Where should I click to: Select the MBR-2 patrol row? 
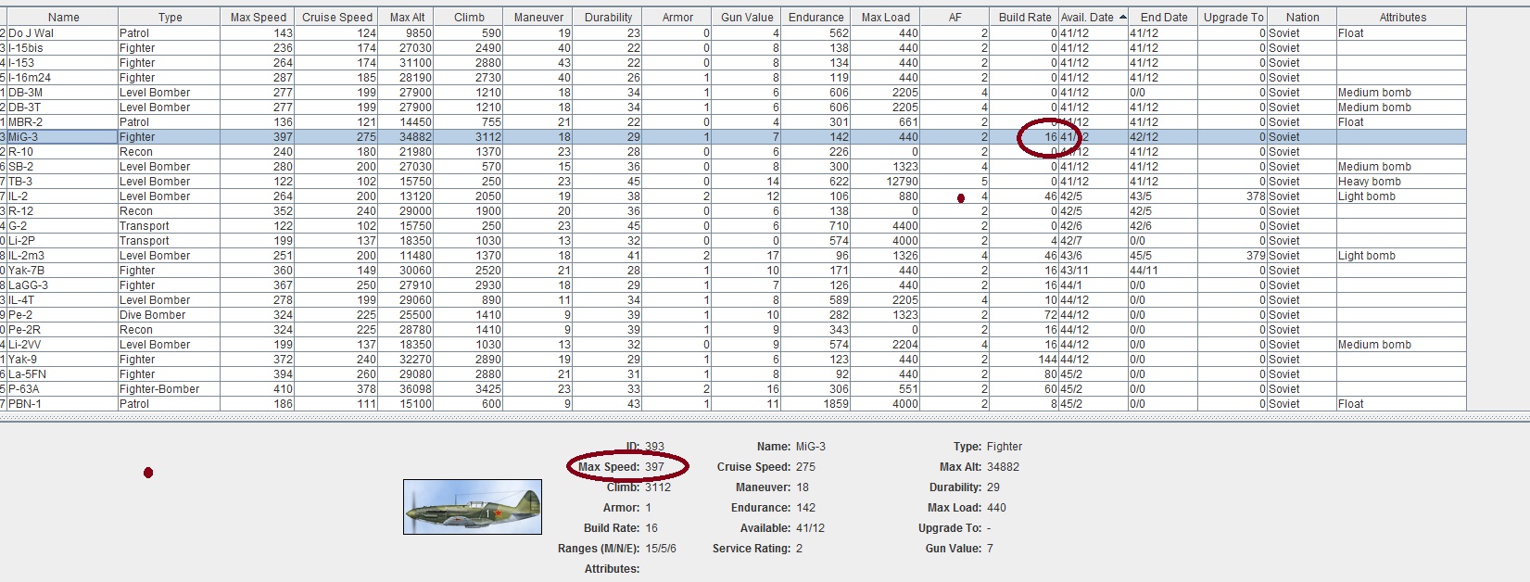pos(733,121)
